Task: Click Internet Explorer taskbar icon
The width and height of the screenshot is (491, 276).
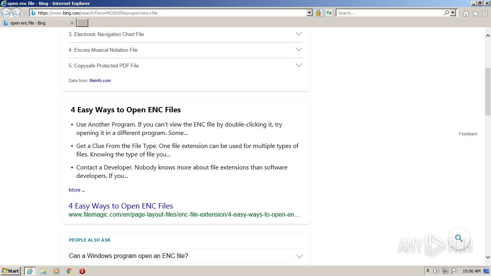Action: [30, 271]
